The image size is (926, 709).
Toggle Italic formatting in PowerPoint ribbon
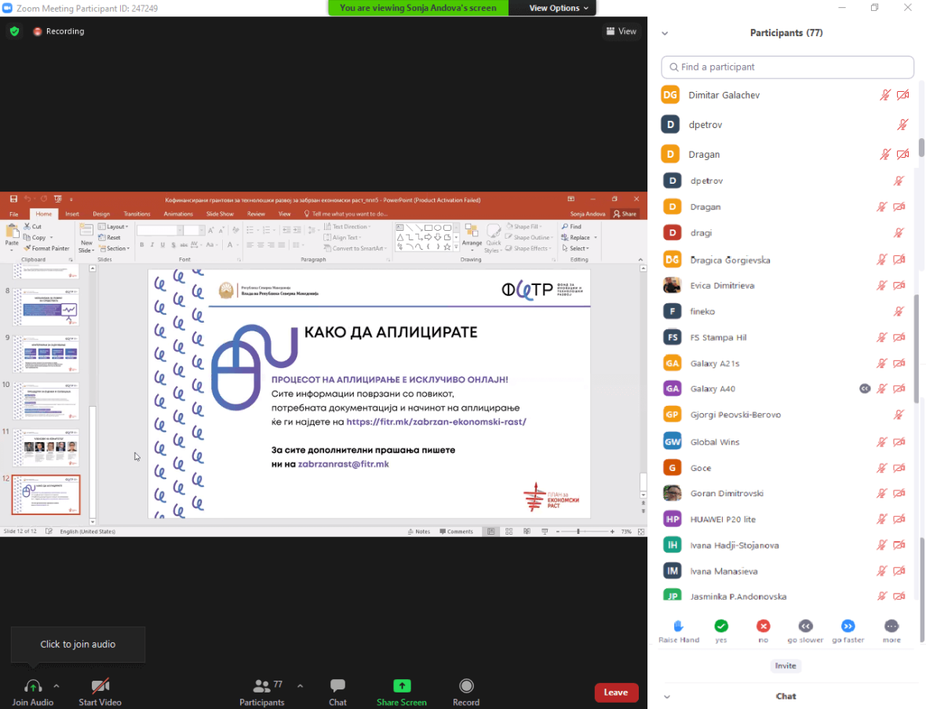[151, 245]
